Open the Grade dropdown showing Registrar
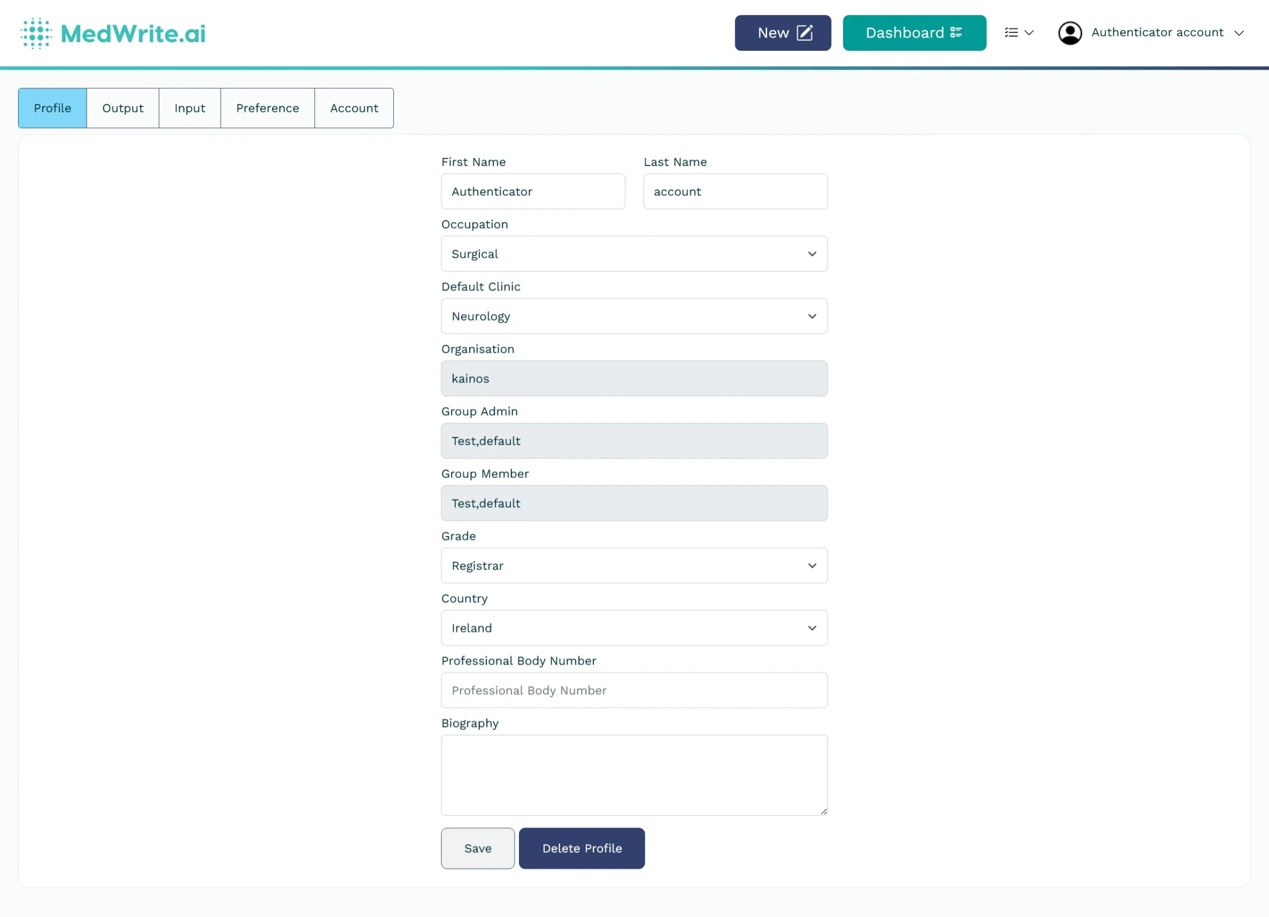 (x=634, y=565)
